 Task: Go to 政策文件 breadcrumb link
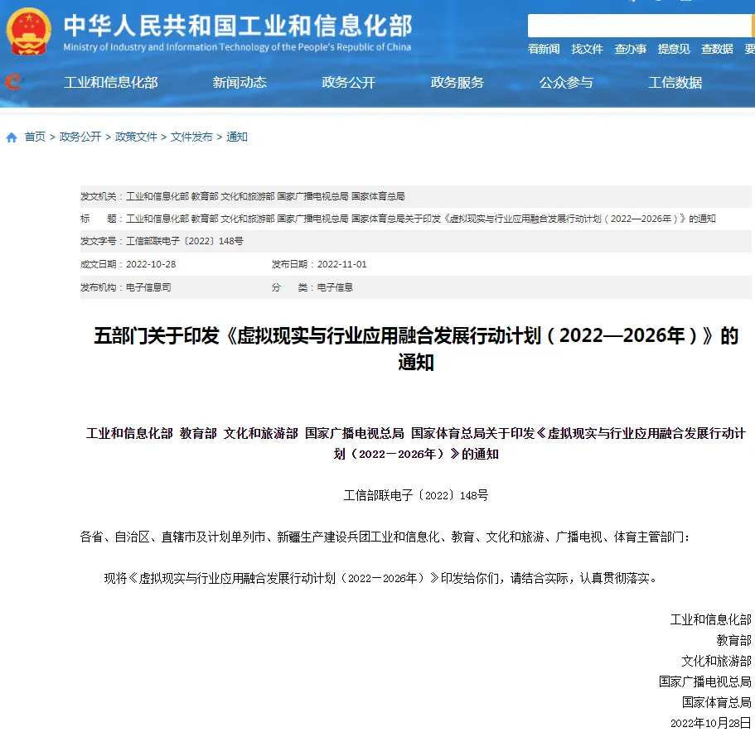[136, 137]
